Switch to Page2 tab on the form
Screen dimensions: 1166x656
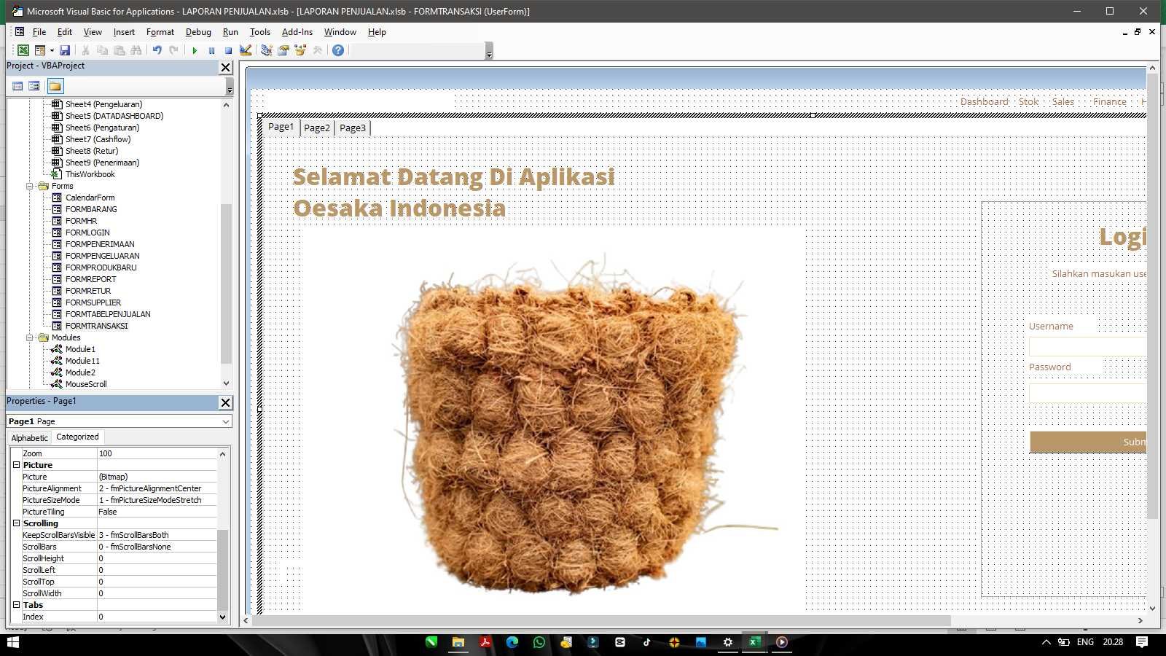(317, 128)
